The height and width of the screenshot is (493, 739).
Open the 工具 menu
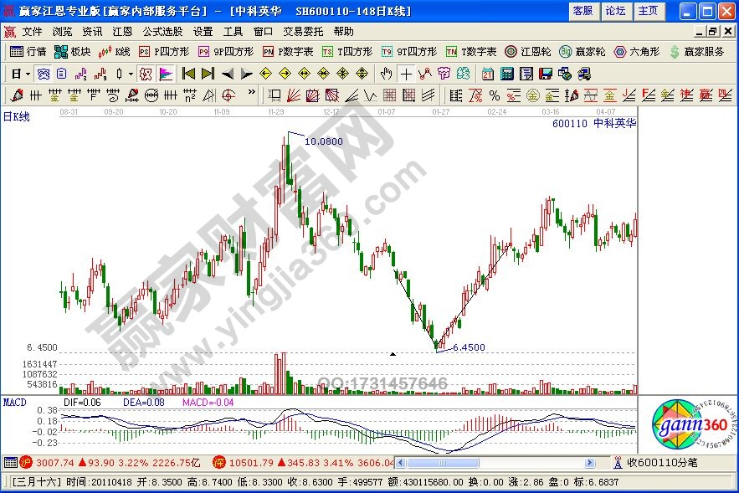[x=233, y=32]
